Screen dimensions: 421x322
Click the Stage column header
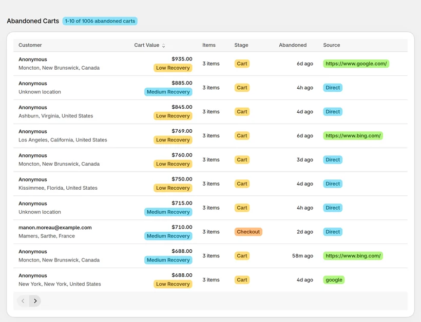pyautogui.click(x=241, y=45)
